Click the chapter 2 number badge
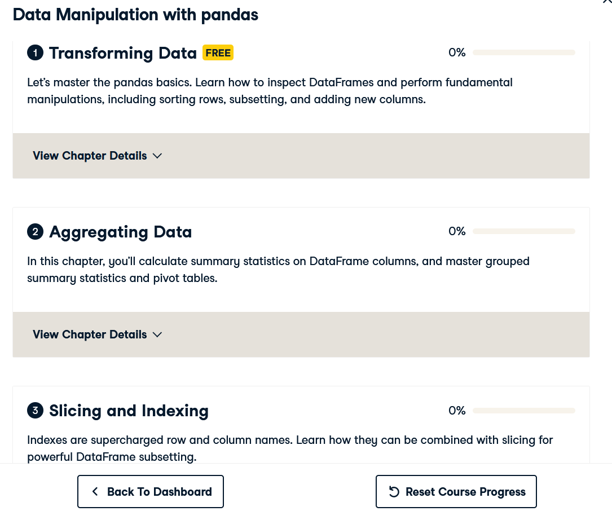 click(x=35, y=232)
